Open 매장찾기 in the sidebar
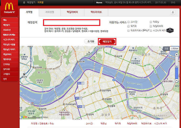This screenshot has width=181, height=128. 10,25
